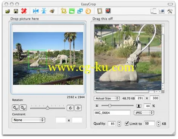Click the orange circular arrow rotate icon

pos(88,11)
